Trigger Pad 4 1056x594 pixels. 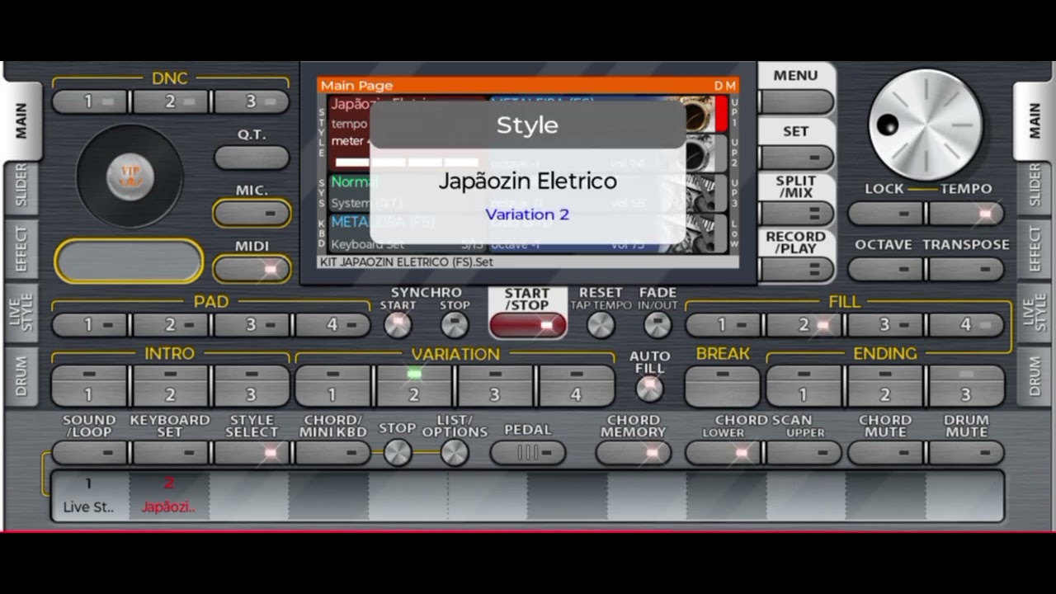coord(332,325)
